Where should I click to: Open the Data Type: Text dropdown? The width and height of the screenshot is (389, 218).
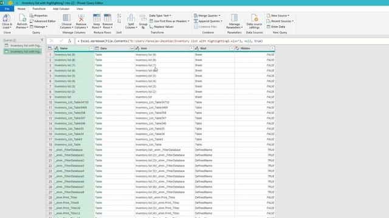pos(160,16)
